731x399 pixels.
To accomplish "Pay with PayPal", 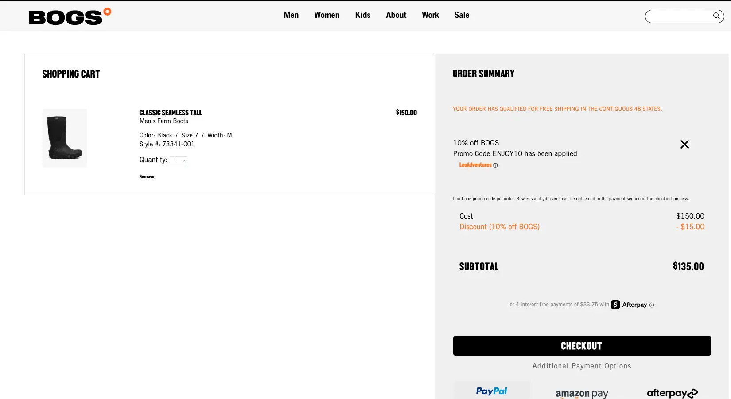I will (491, 391).
